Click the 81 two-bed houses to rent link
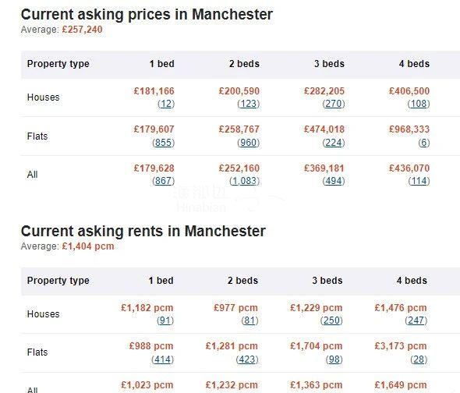 [250, 320]
